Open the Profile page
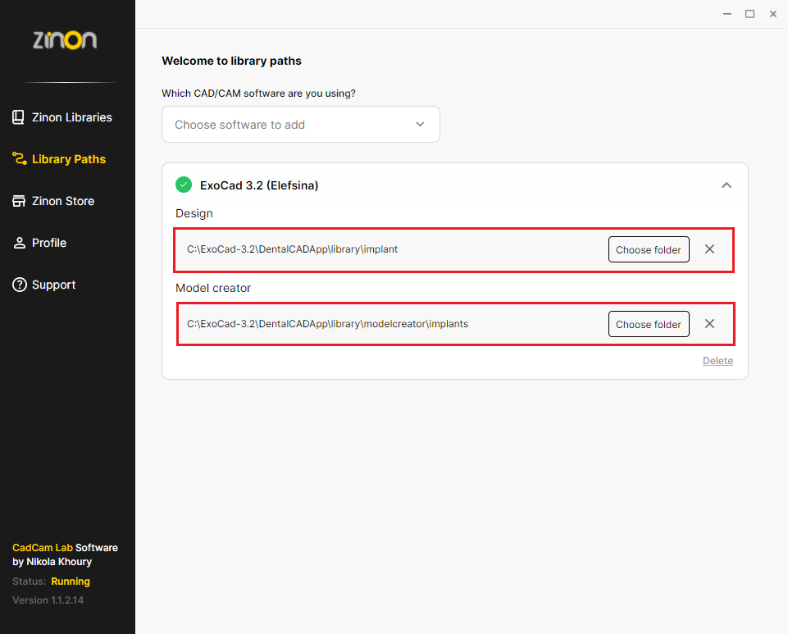Viewport: 788px width, 634px height. [39, 243]
